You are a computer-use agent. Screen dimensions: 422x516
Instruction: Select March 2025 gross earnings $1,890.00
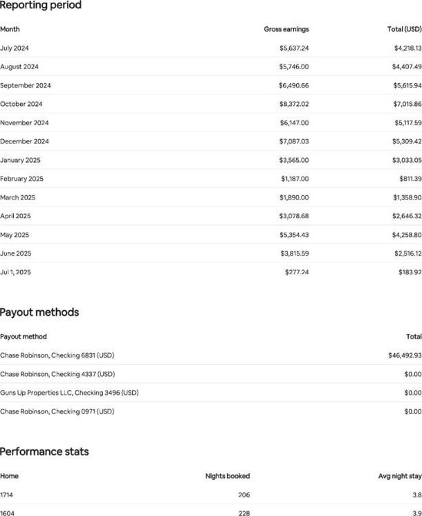[294, 197]
